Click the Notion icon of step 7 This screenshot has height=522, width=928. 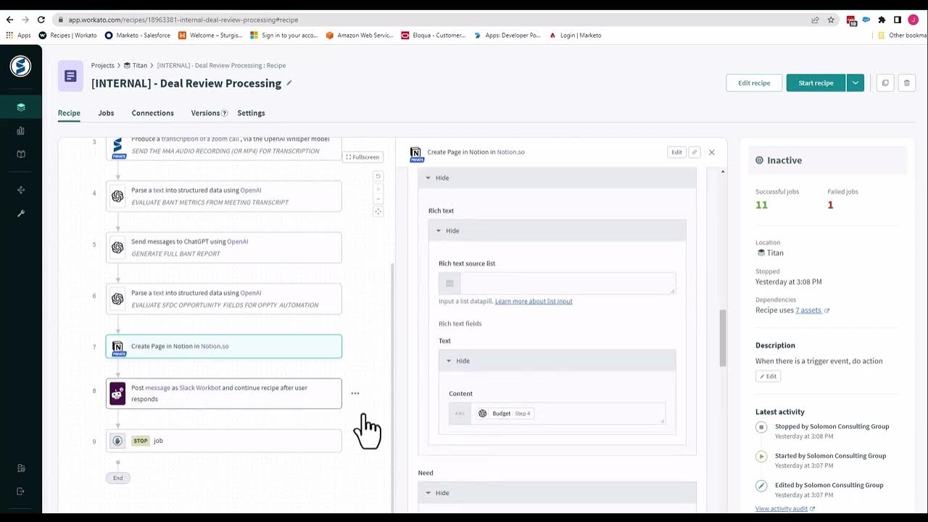click(x=117, y=347)
